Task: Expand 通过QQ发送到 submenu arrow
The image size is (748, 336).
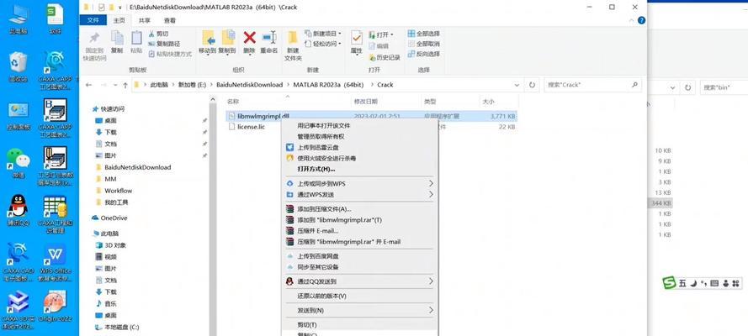Action: point(431,281)
